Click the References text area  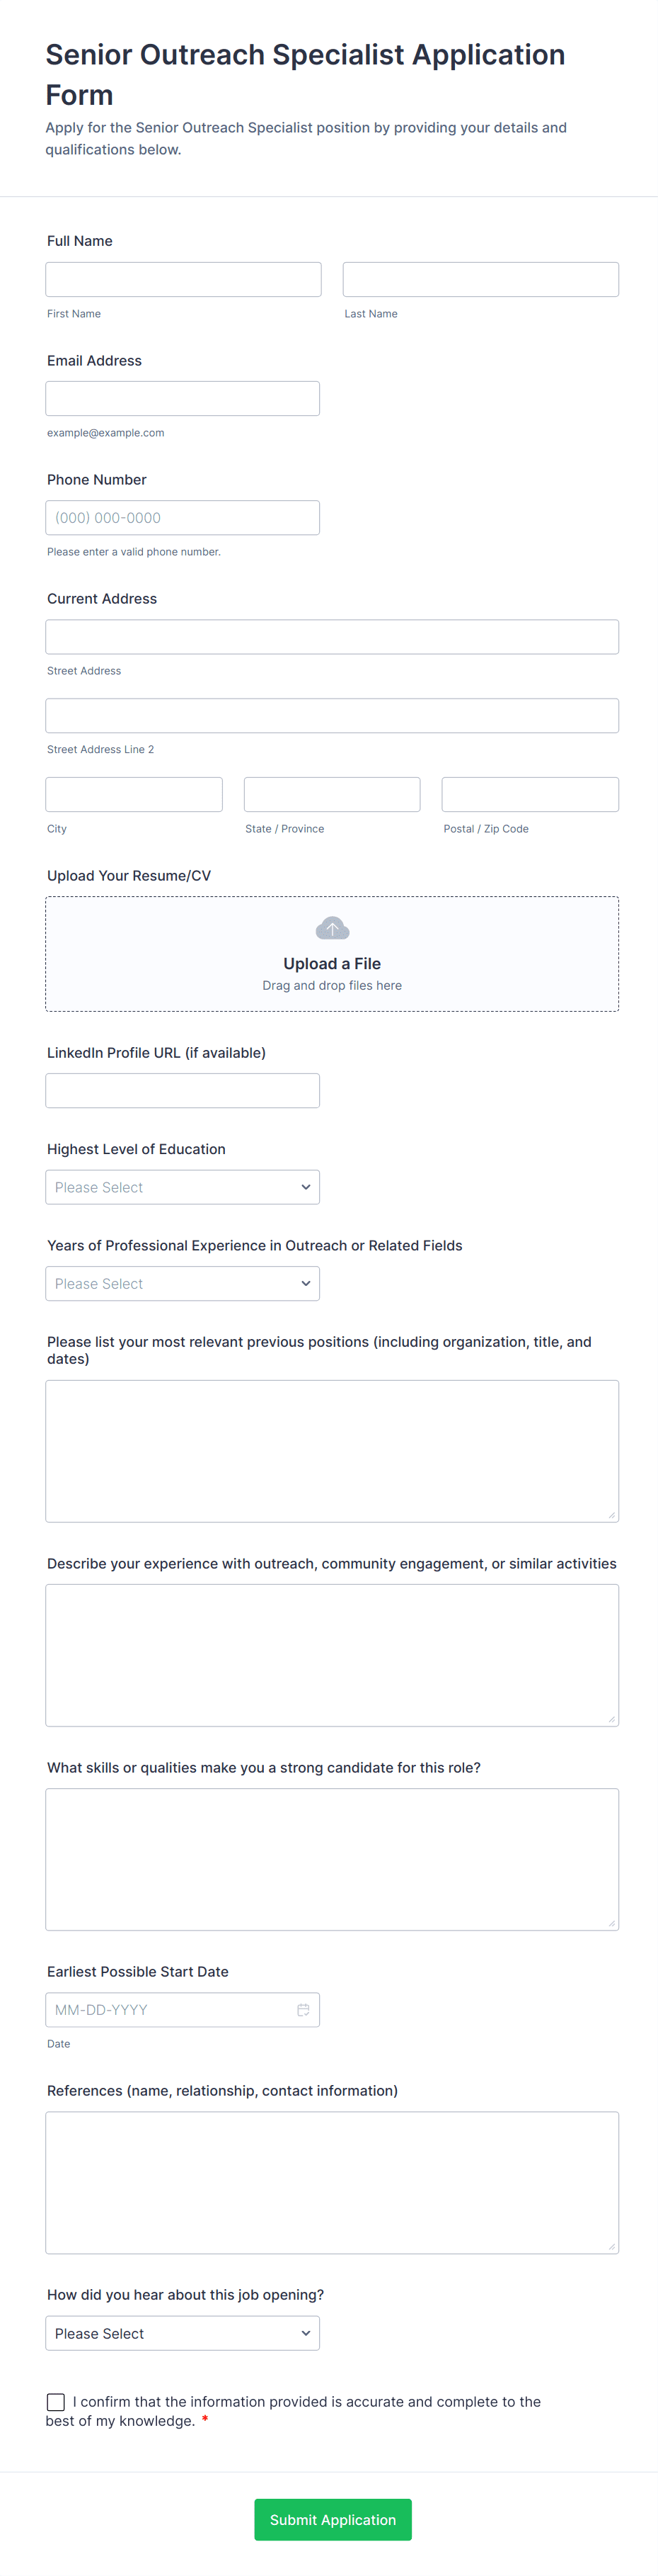[332, 2182]
